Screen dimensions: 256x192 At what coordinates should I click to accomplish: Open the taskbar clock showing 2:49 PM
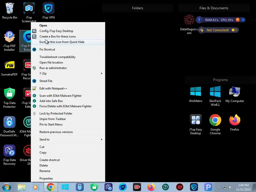(x=243, y=187)
